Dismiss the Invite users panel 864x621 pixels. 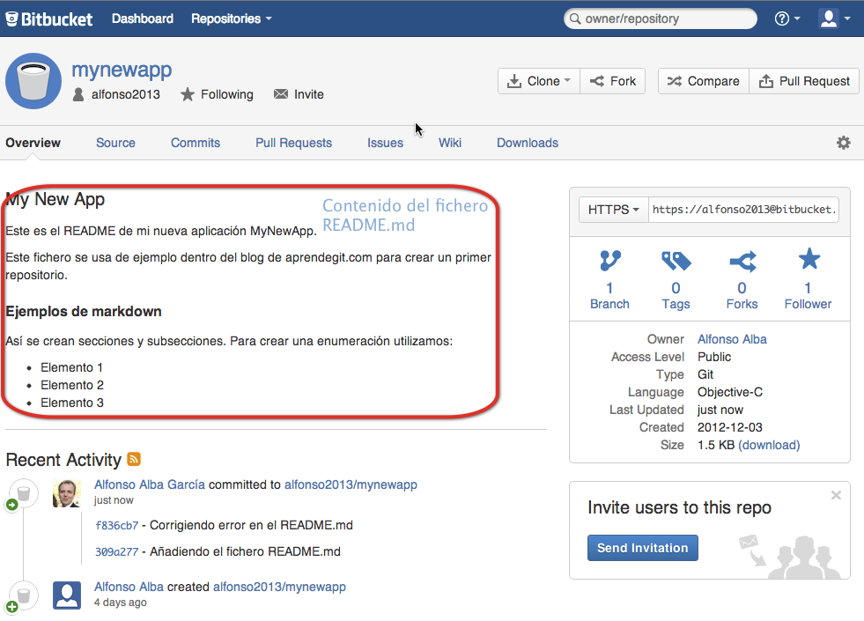(x=836, y=496)
